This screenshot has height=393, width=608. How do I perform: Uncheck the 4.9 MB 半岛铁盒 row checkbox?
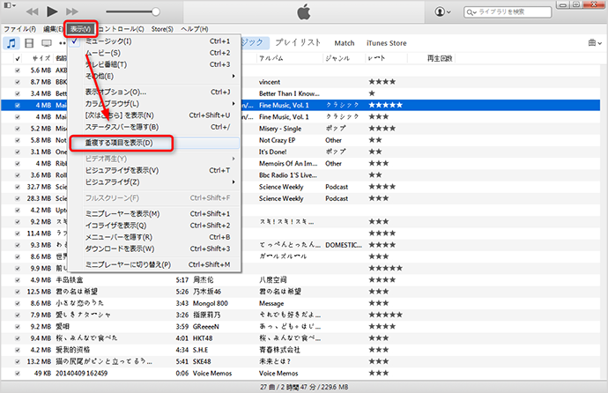[x=18, y=280]
